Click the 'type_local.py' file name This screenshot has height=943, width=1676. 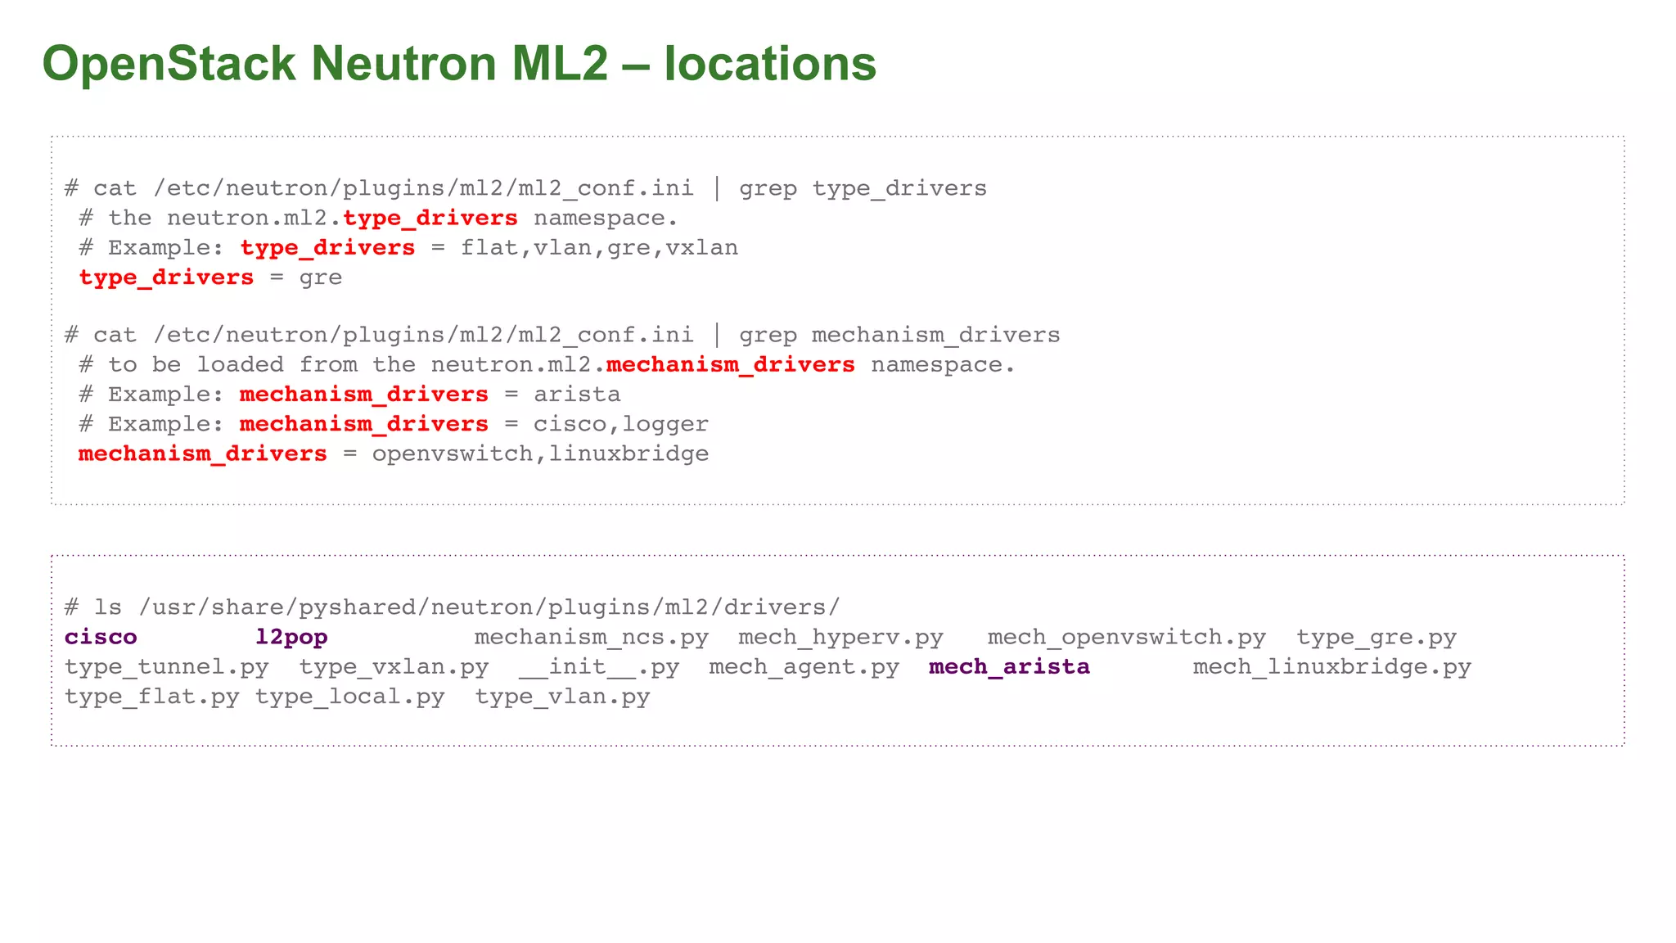point(350,696)
